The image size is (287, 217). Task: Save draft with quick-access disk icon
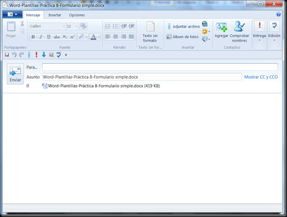coord(7,54)
